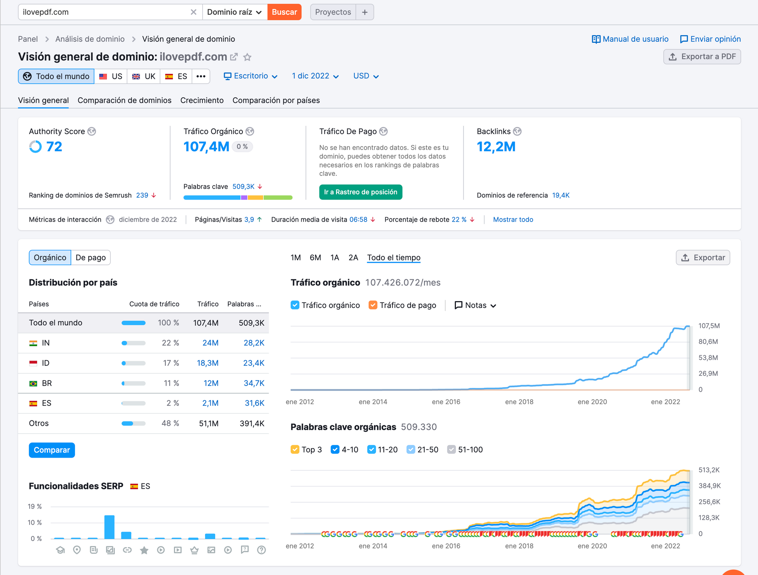This screenshot has height=575, width=758.
Task: Expand the Escritorio device dropdown
Action: [x=251, y=76]
